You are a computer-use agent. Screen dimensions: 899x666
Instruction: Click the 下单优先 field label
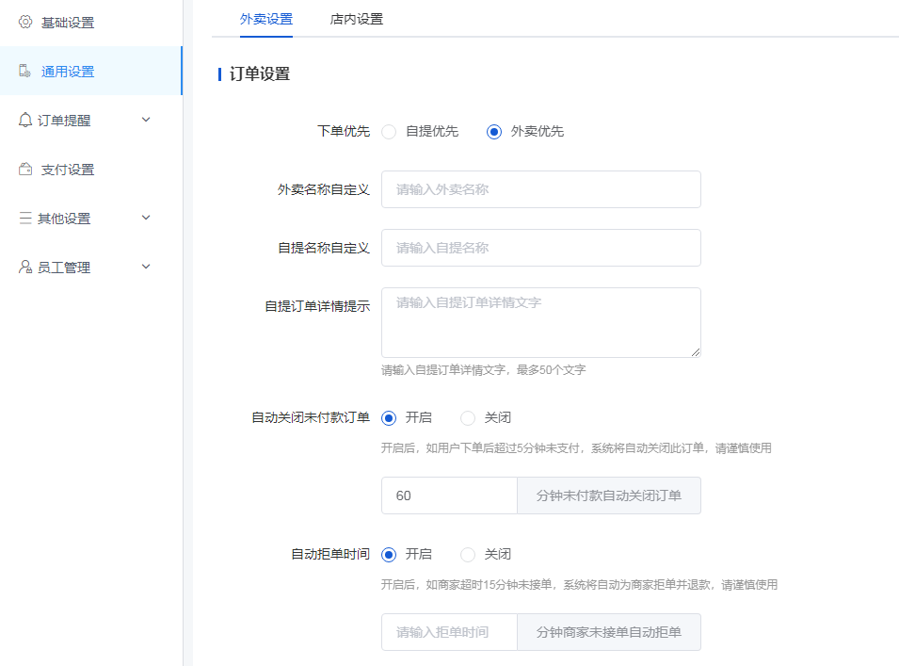[344, 131]
